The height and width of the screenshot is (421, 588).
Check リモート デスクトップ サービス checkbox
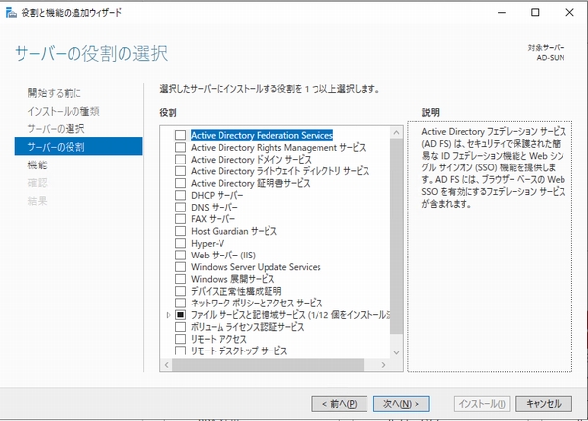click(180, 351)
